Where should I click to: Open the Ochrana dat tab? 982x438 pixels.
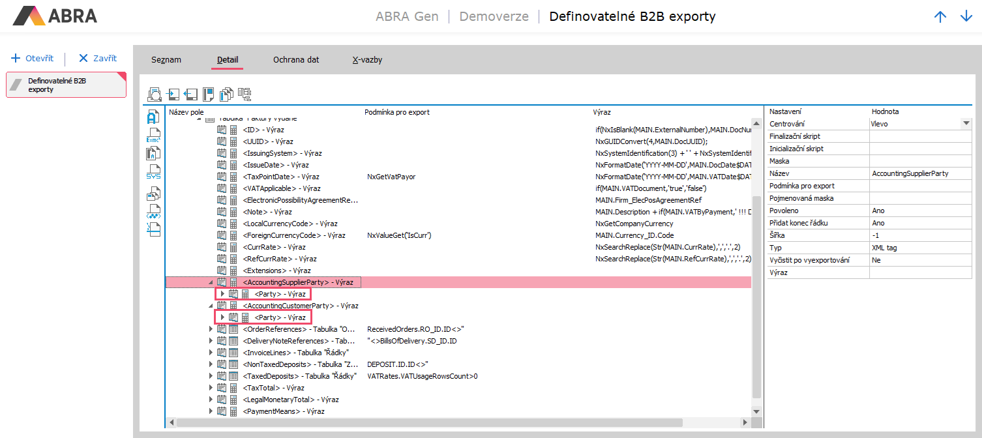(x=296, y=60)
